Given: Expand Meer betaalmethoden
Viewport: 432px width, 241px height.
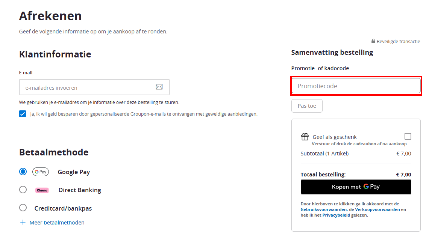Looking at the screenshot, I should [57, 223].
